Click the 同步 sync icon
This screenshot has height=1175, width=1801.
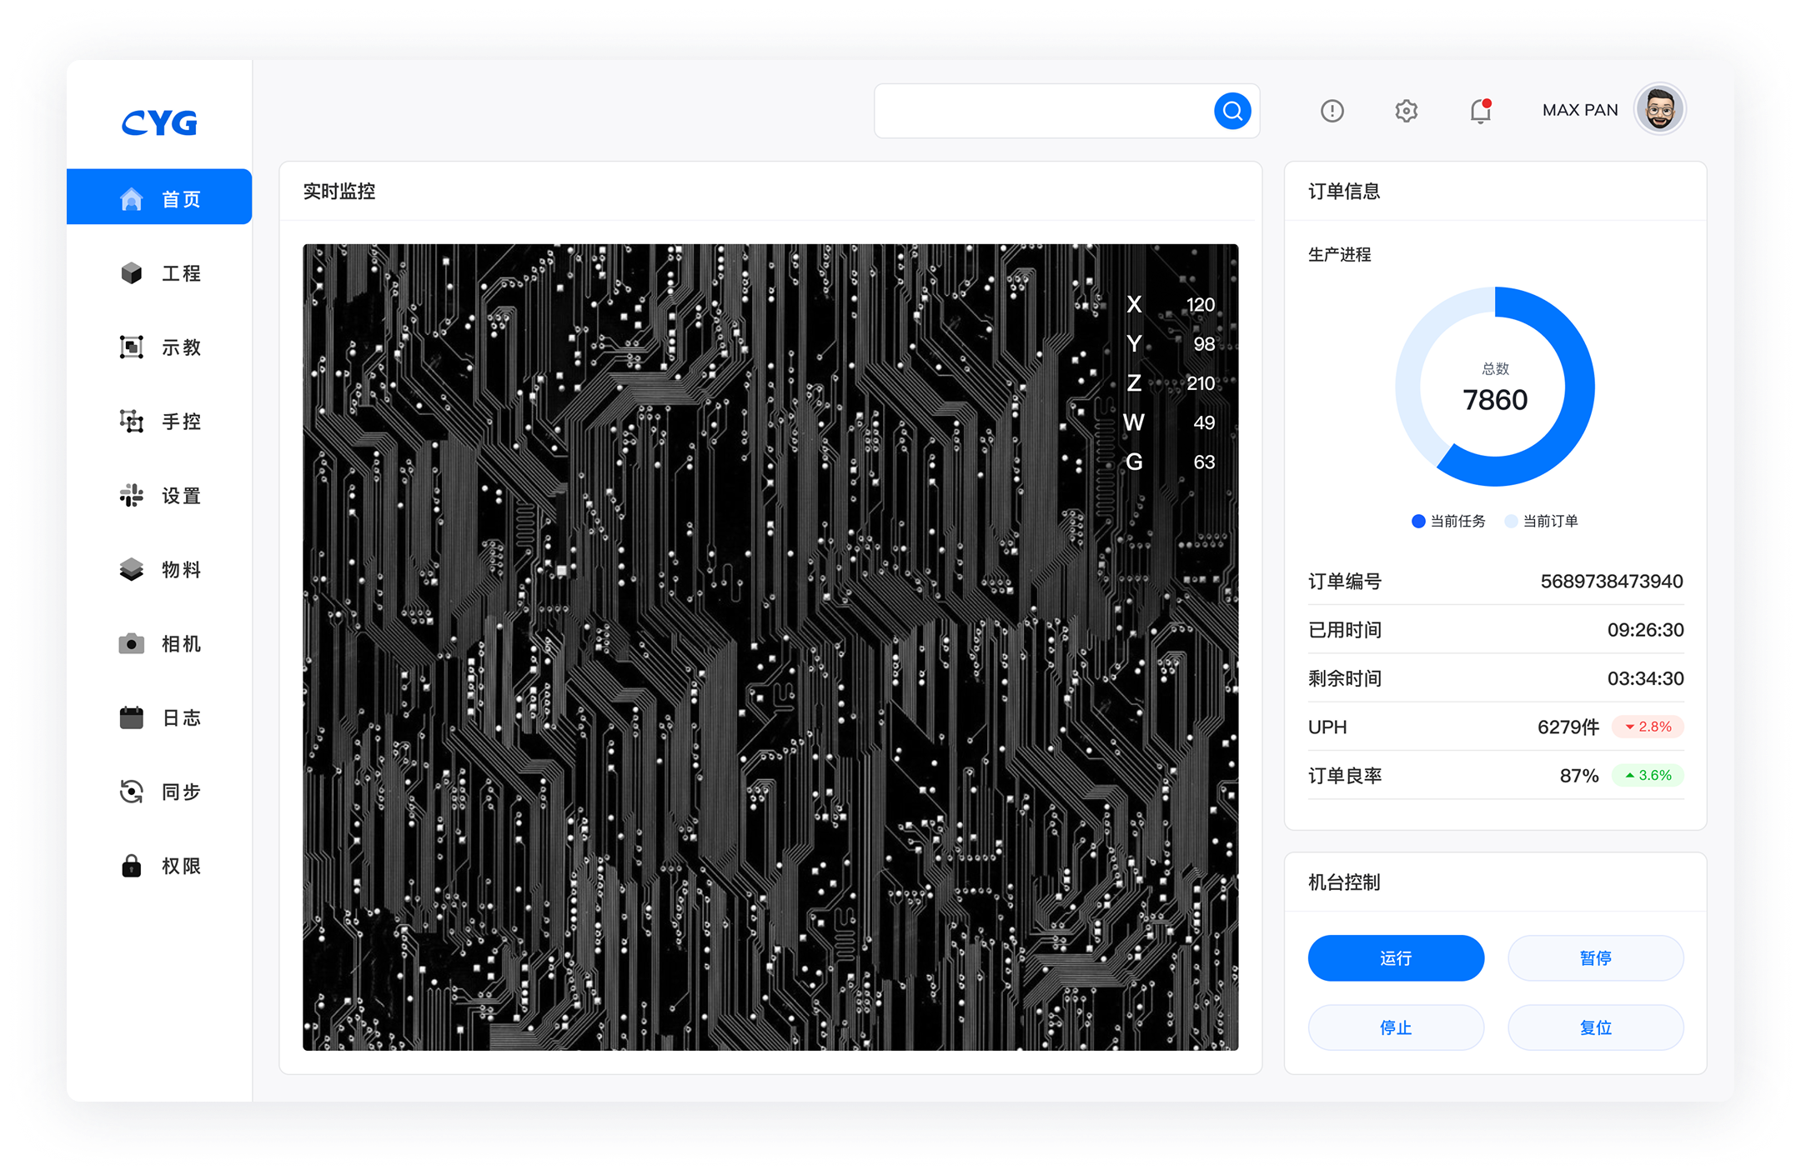[x=132, y=791]
